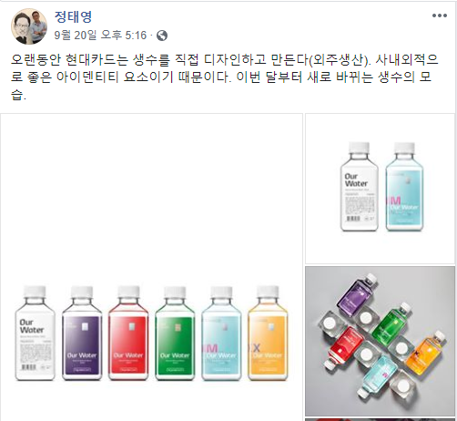Screen dimensions: 457x421
Task: Open the post timestamp 9월 20일 오후 5:16
Action: click(x=100, y=36)
